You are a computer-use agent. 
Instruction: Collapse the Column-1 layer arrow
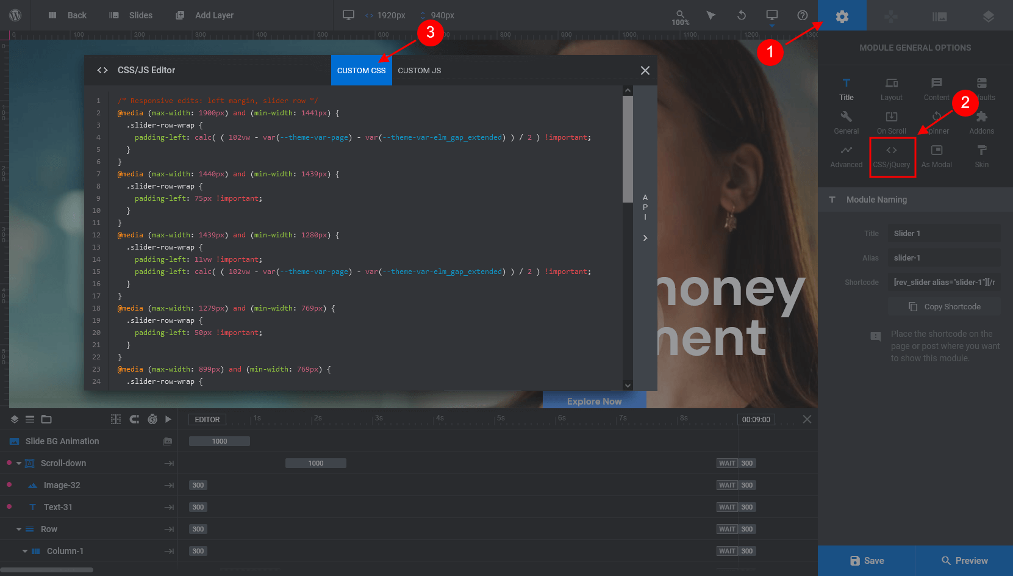point(25,551)
